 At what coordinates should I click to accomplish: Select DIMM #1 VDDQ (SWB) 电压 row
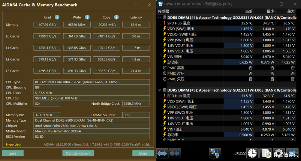pos(229,34)
